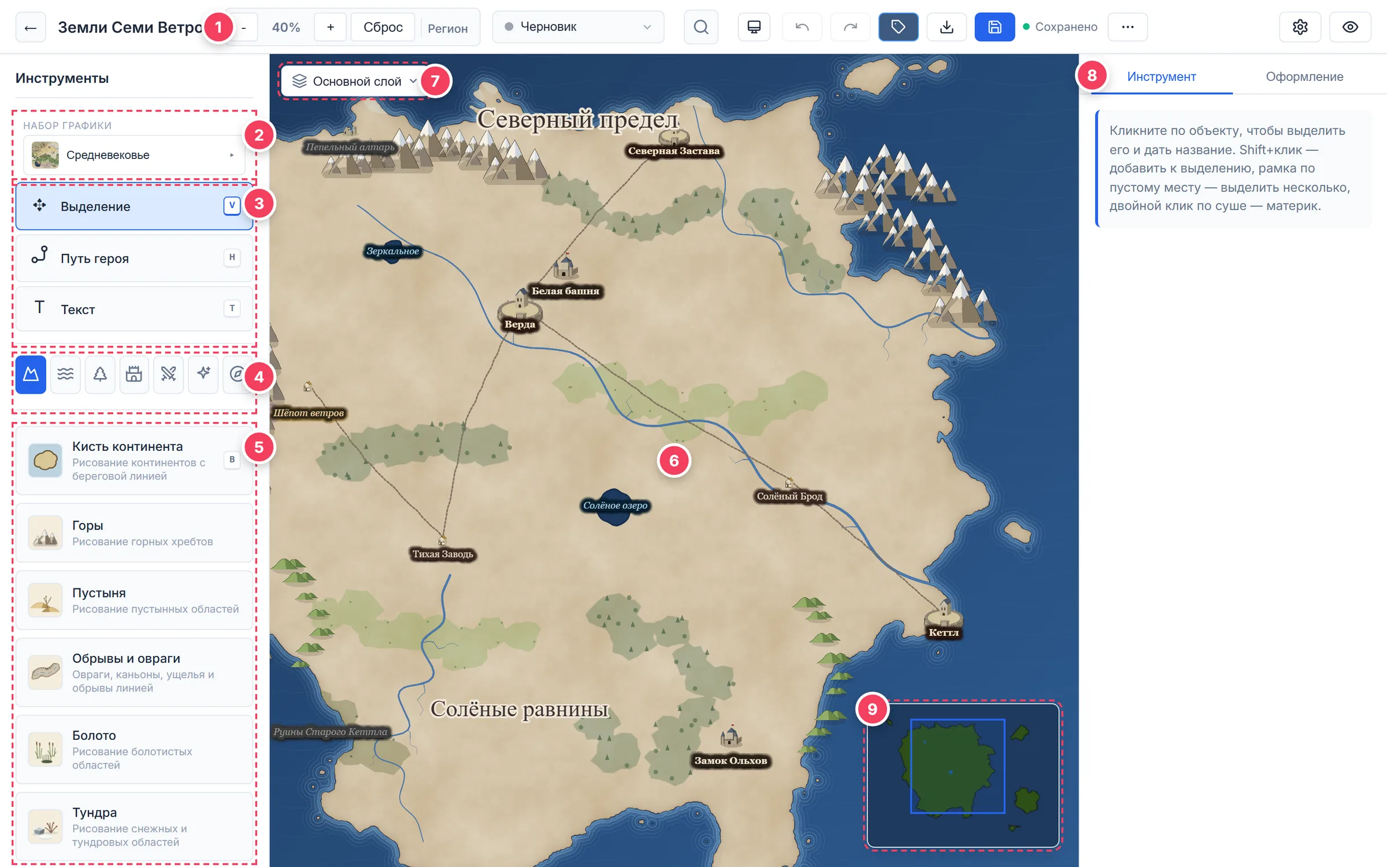
Task: Redo the last undone action
Action: click(x=850, y=27)
